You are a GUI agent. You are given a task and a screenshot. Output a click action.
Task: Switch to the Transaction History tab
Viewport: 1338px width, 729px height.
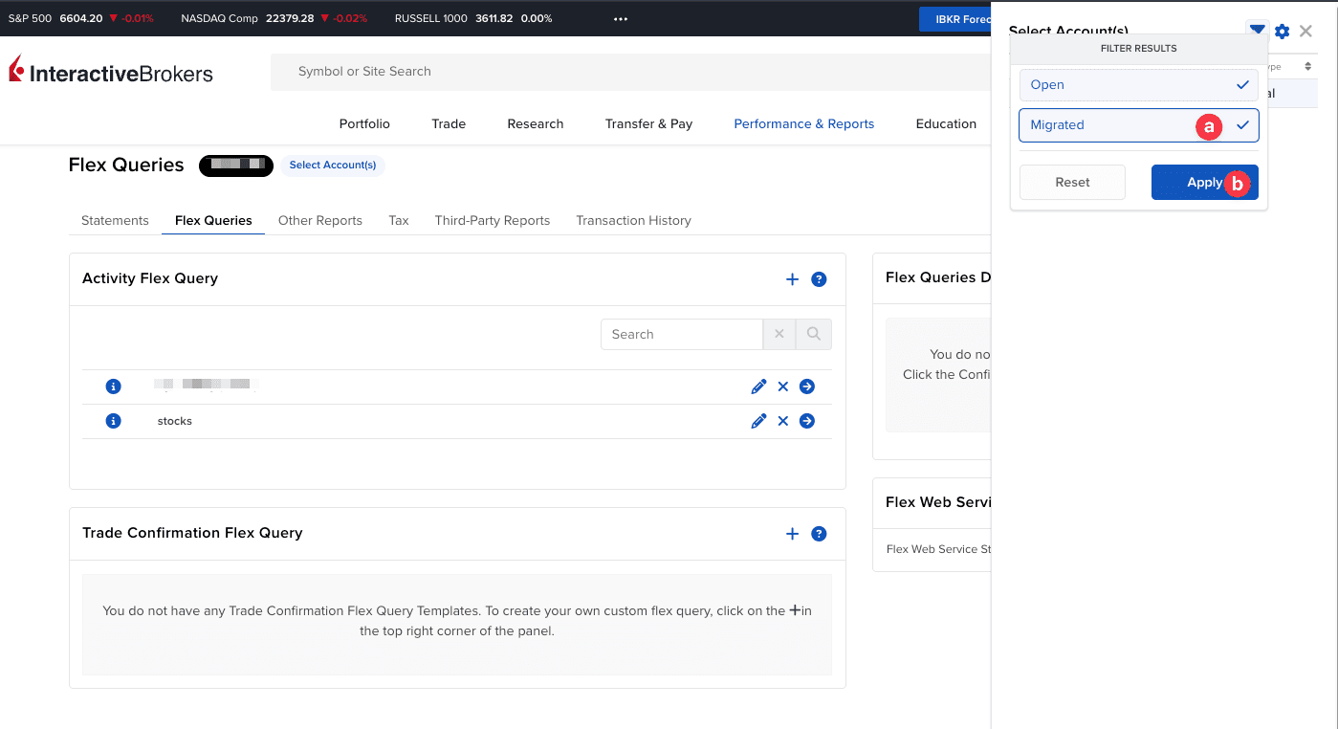pos(633,220)
